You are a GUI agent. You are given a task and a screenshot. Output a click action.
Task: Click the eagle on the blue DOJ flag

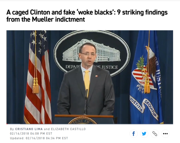[150, 61]
